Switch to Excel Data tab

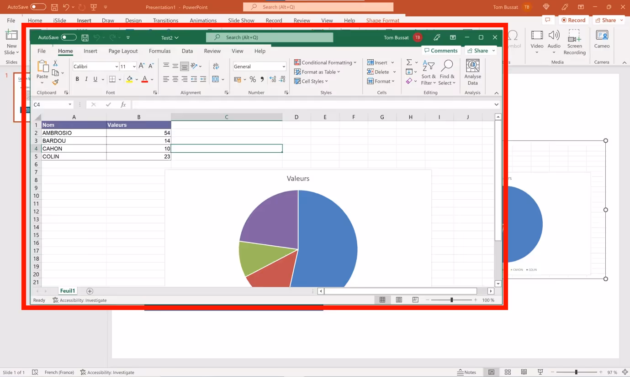point(187,51)
